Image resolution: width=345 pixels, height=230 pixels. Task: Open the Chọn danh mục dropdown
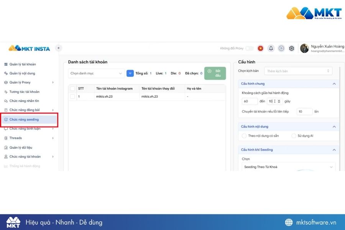click(96, 73)
